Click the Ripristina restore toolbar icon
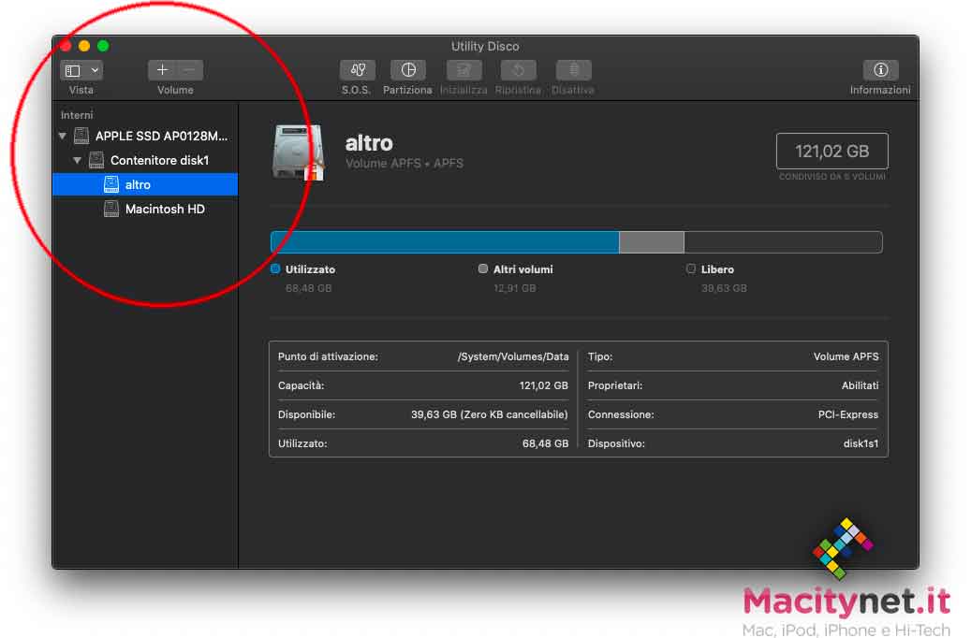Screen dimensions: 971x638 pyautogui.click(x=519, y=70)
